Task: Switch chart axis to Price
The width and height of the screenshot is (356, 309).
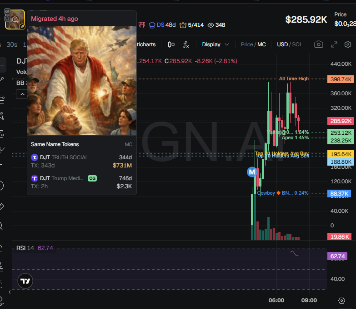Action: pos(247,44)
